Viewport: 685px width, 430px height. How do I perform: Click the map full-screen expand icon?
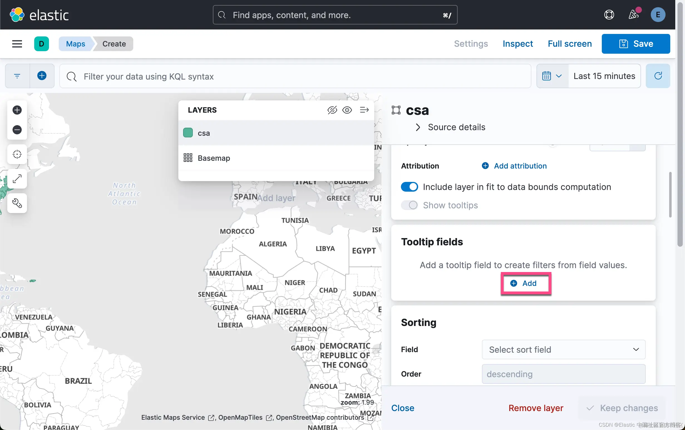(x=17, y=179)
